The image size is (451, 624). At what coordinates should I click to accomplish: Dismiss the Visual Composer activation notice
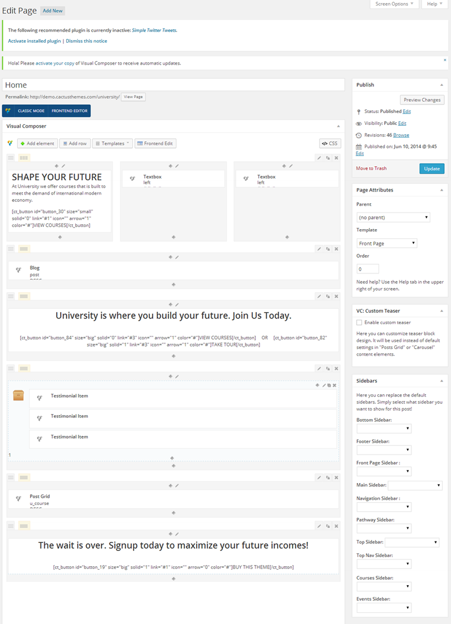coord(445,60)
